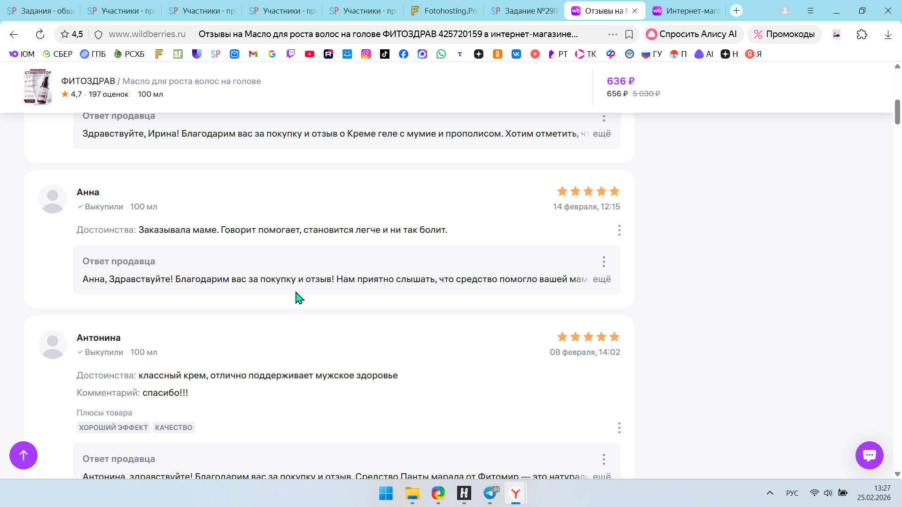Expand seller reply to Irina with ещё
The width and height of the screenshot is (902, 507).
click(601, 134)
